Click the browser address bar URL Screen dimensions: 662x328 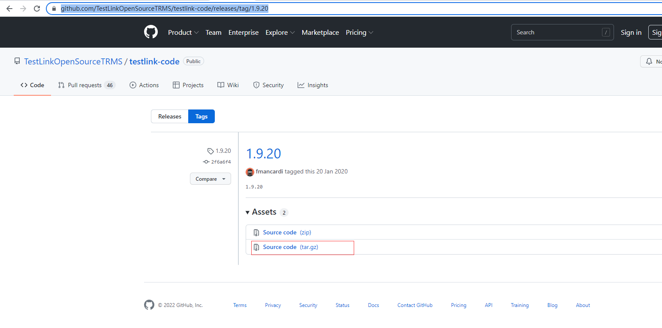(165, 8)
